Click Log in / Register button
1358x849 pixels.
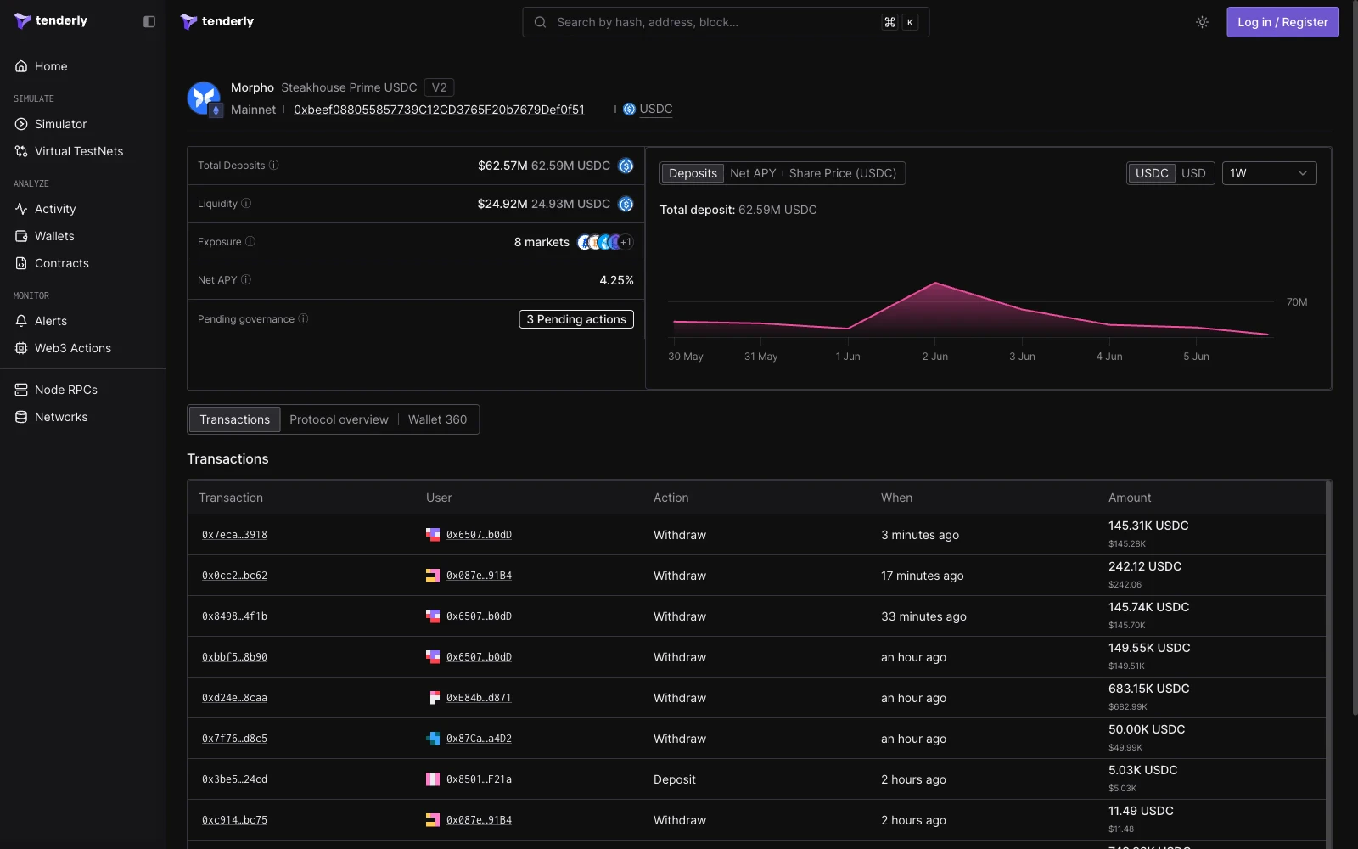1282,22
